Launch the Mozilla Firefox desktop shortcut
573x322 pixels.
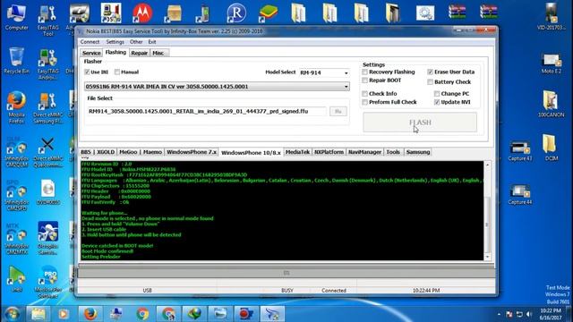click(16, 107)
